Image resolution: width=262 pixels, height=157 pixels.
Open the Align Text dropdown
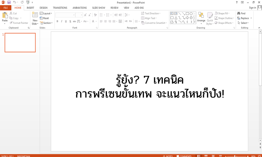[x=149, y=18]
